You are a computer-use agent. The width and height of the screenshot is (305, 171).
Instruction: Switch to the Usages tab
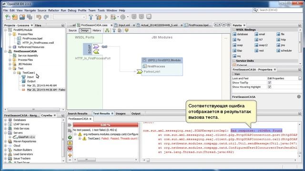tap(121, 114)
